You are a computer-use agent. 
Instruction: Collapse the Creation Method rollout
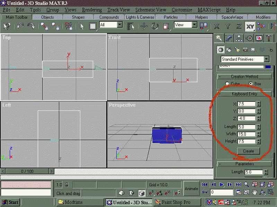244,77
